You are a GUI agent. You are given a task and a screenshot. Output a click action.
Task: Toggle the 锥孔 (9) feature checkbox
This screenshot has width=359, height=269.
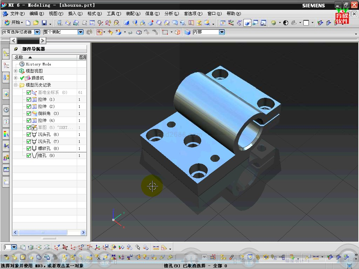click(29, 156)
